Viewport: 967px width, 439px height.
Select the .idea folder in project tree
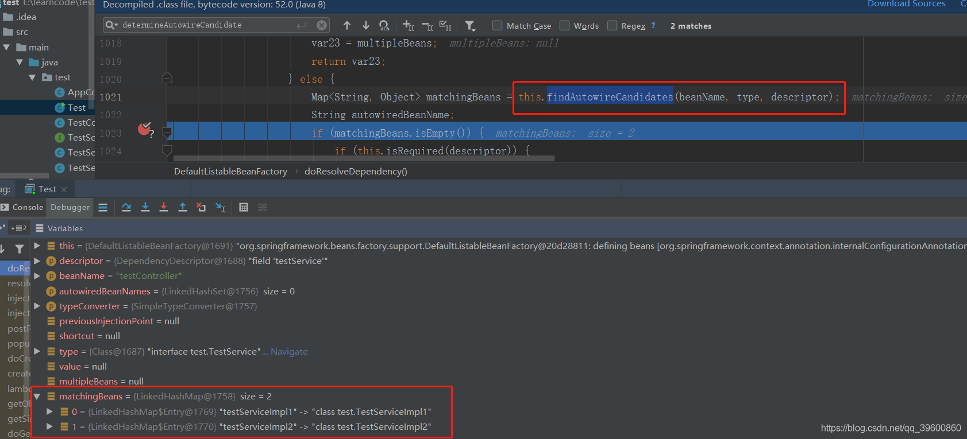pyautogui.click(x=20, y=17)
